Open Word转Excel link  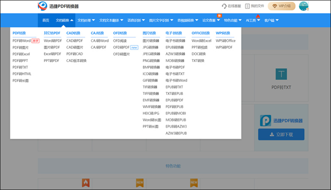click(x=201, y=40)
